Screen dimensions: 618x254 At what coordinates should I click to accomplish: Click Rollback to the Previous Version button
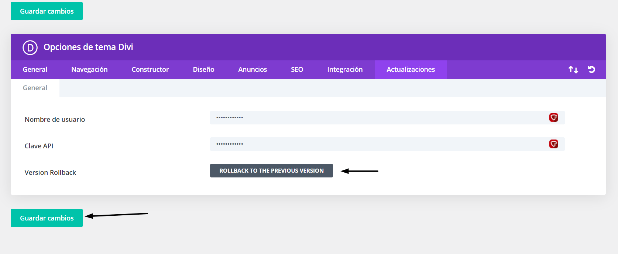click(271, 171)
